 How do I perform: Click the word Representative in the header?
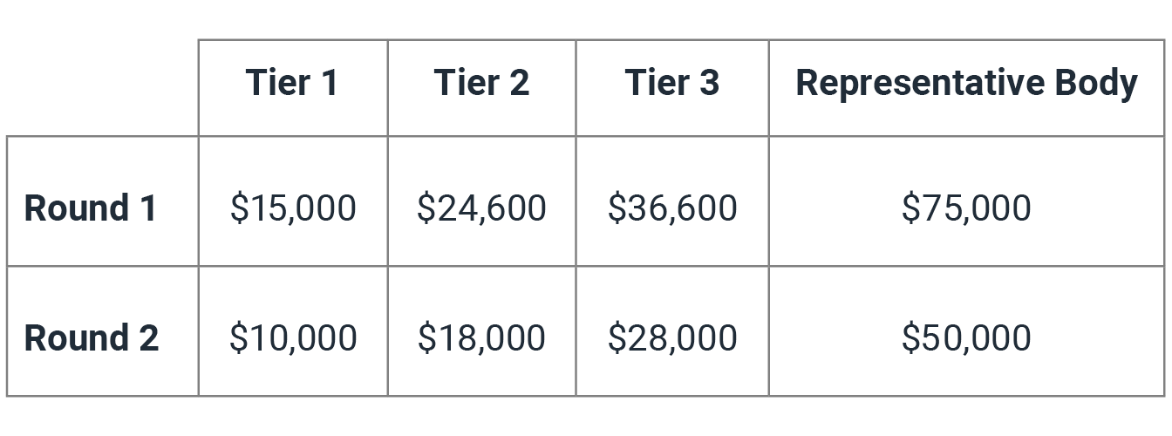pyautogui.click(x=920, y=85)
